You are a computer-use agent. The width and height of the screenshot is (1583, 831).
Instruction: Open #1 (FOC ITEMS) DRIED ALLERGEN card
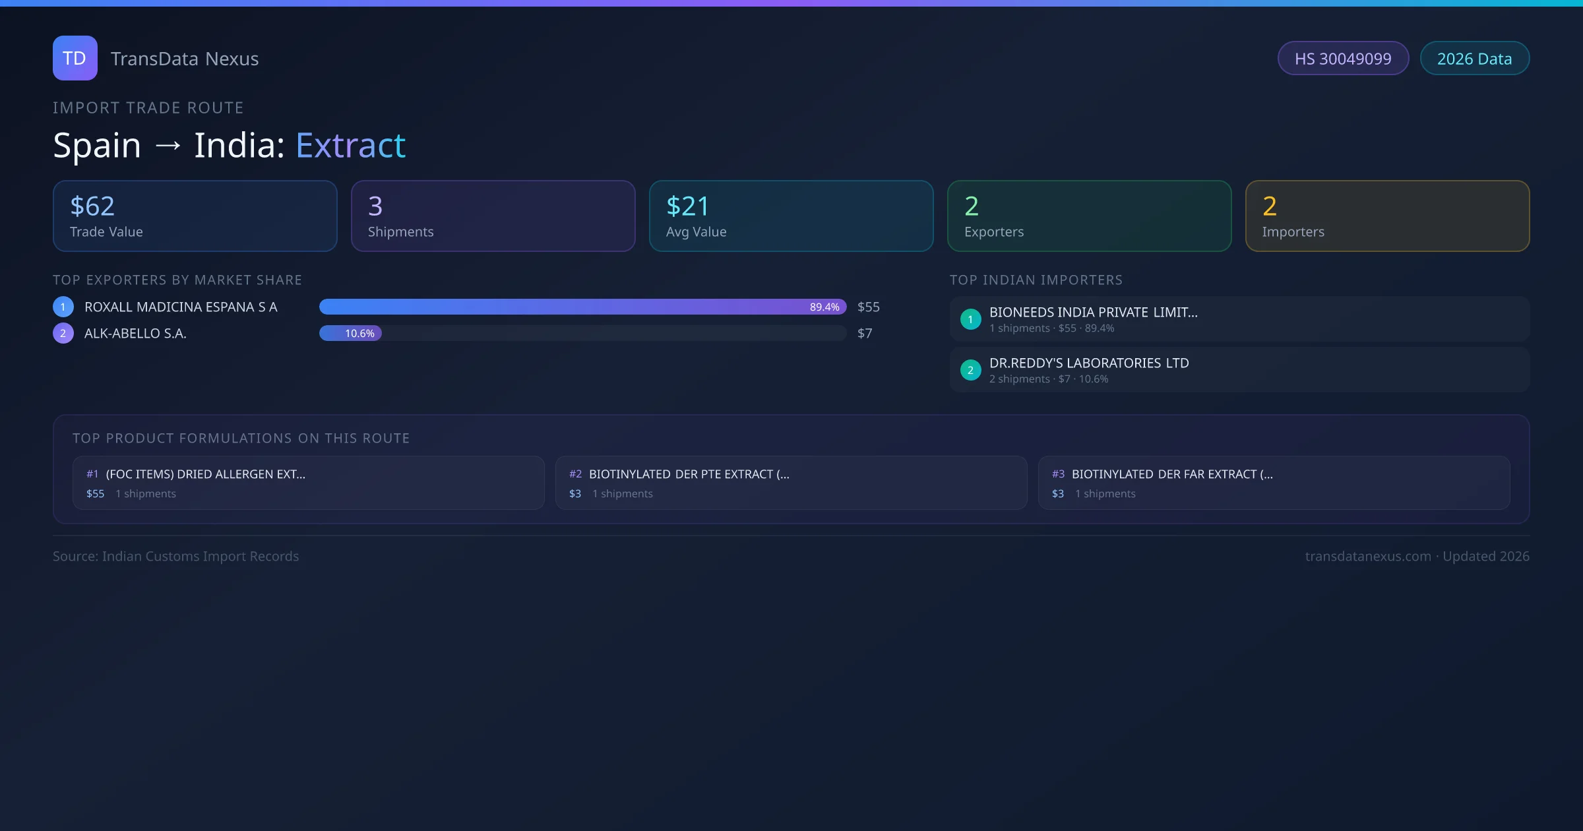tap(308, 483)
